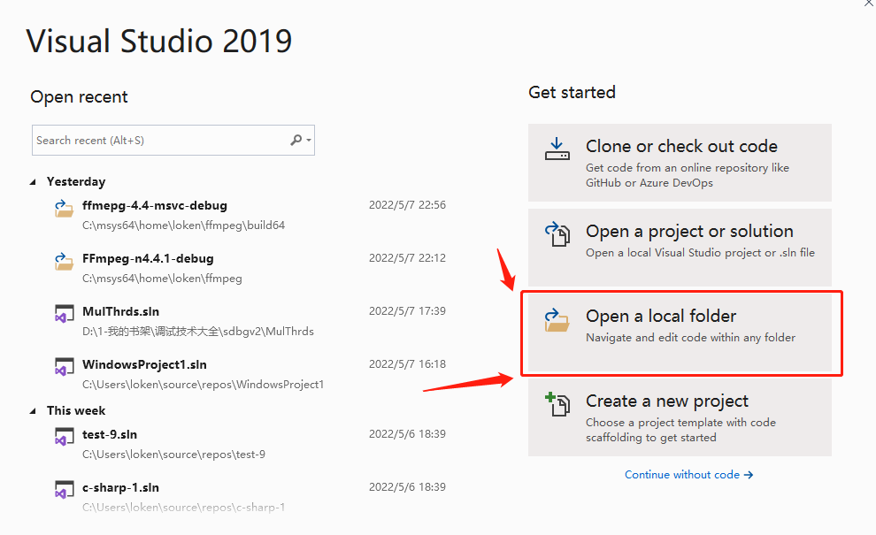Click Clone or check out code button

click(x=680, y=163)
